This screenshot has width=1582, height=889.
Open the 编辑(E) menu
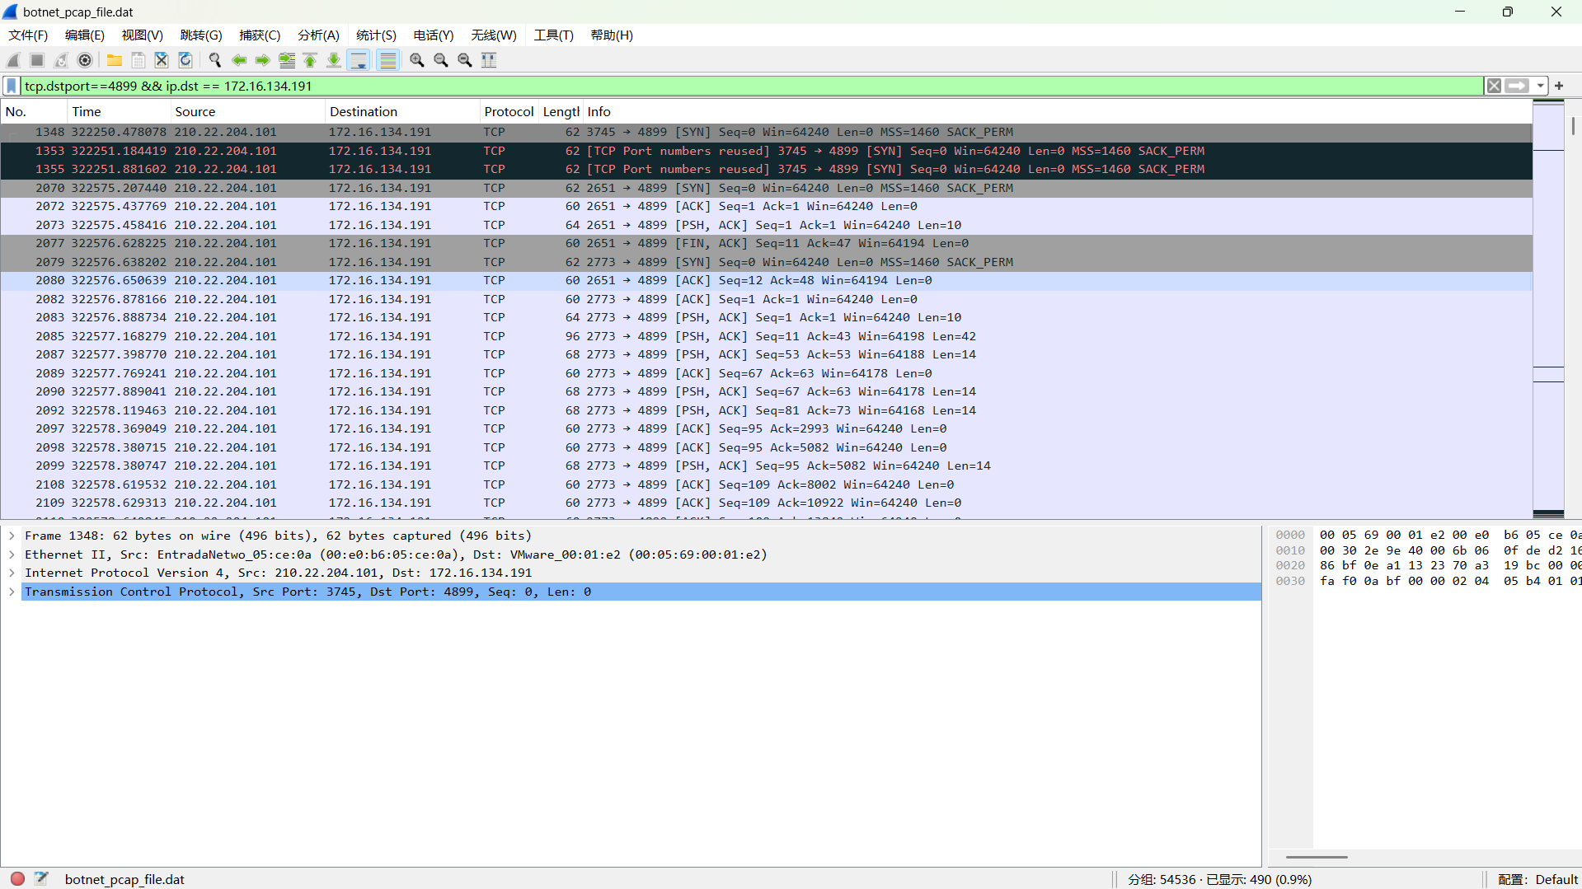point(85,35)
